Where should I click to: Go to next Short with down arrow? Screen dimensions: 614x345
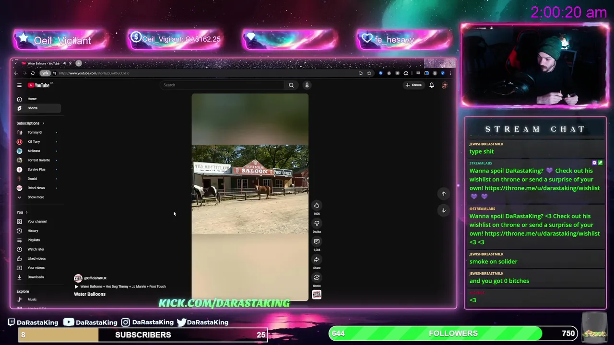click(x=444, y=210)
